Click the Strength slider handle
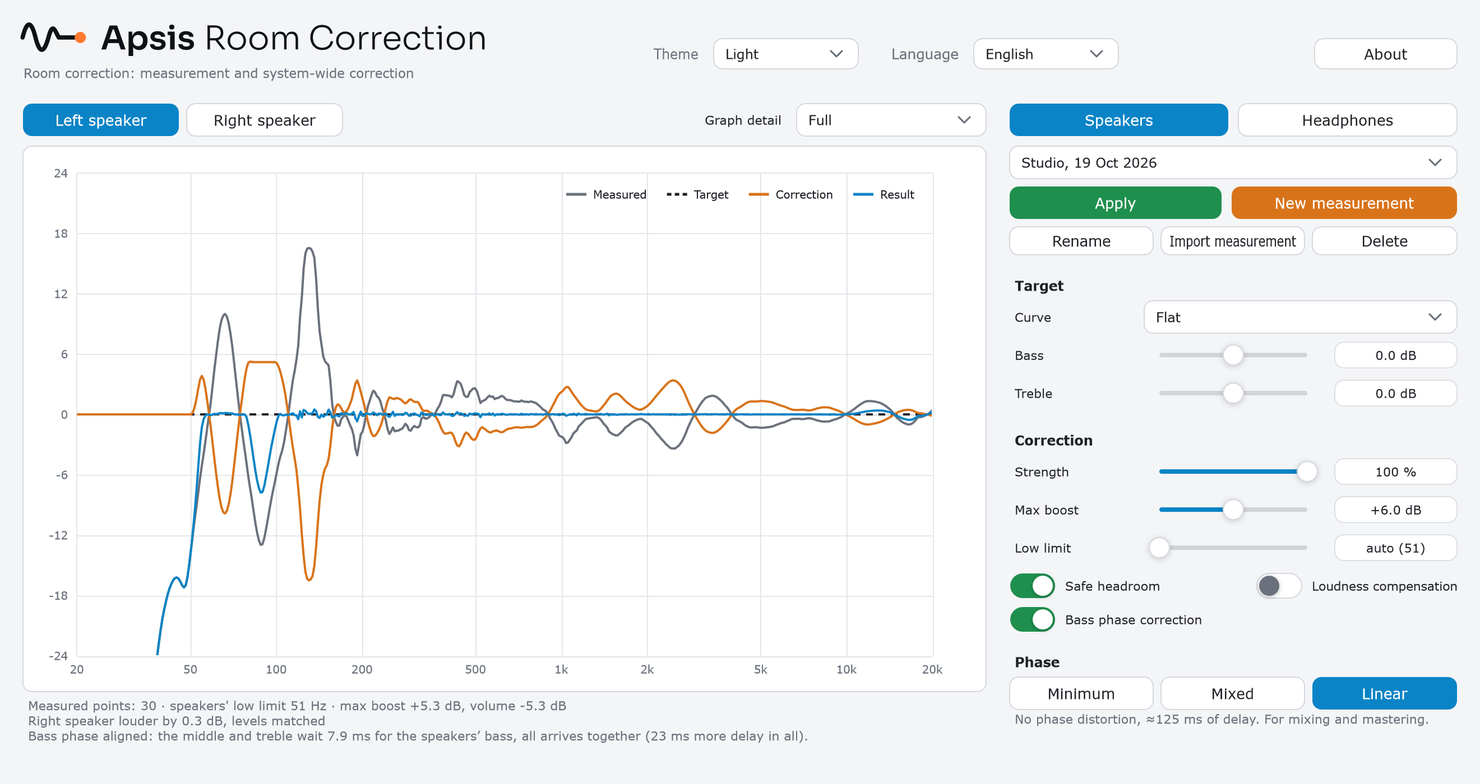1480x784 pixels. tap(1307, 471)
